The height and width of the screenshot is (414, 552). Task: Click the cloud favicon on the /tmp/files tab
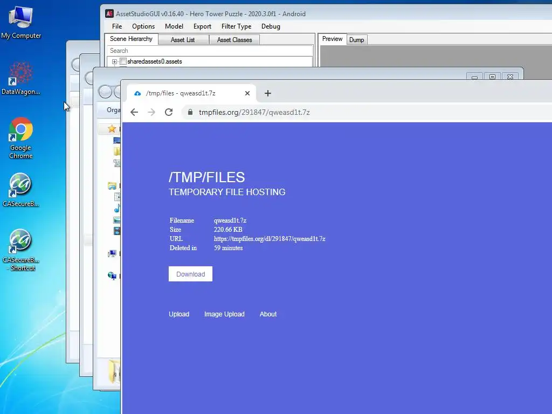137,93
